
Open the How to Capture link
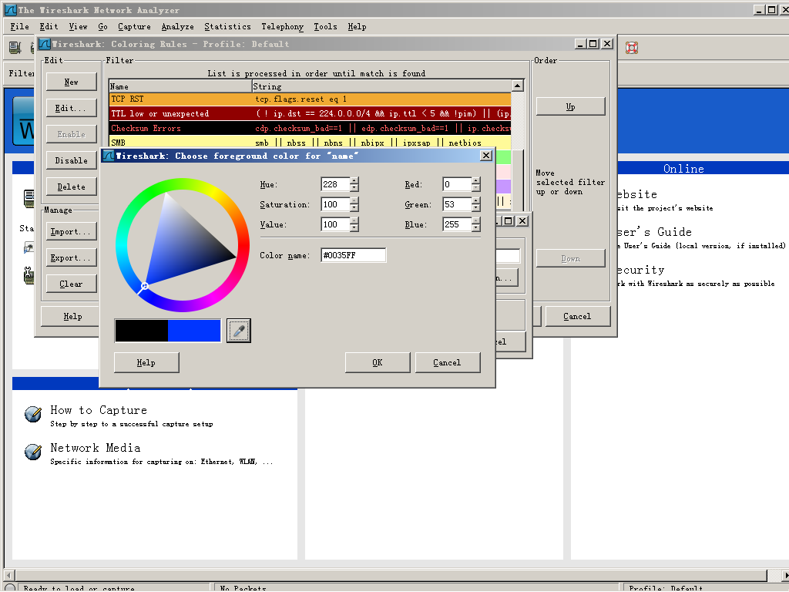99,410
